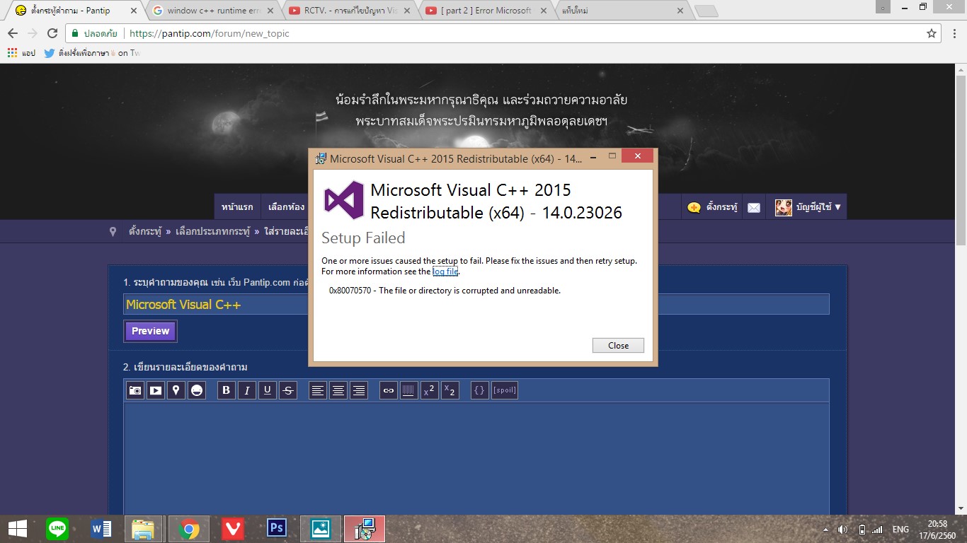Toggle underline formatting in the editor

(x=268, y=390)
